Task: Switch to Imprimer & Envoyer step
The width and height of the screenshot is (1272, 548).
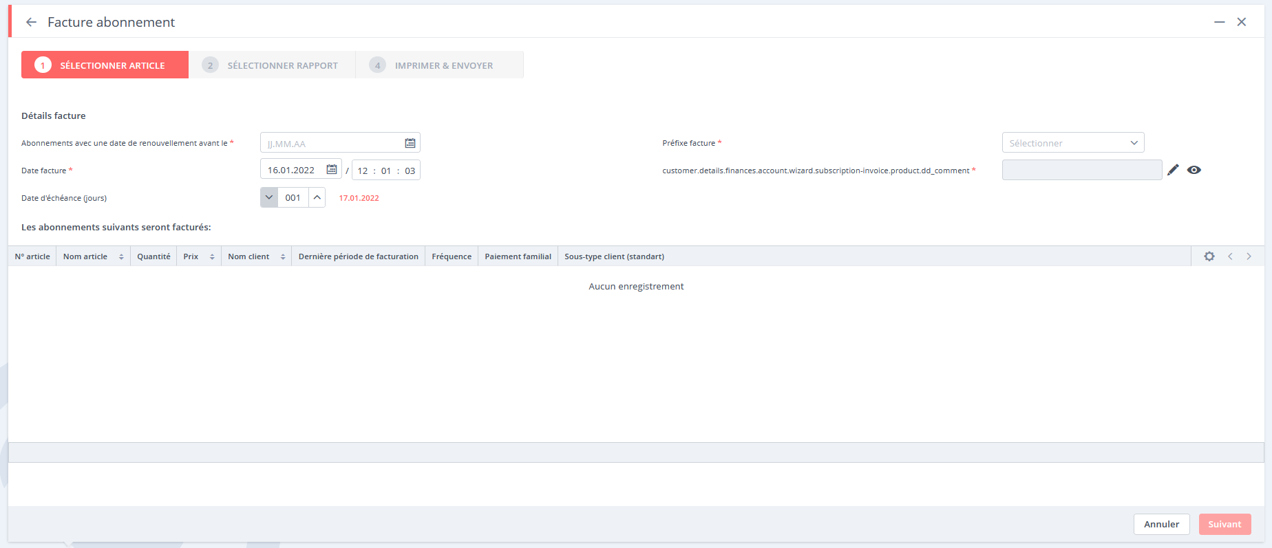Action: pos(440,65)
